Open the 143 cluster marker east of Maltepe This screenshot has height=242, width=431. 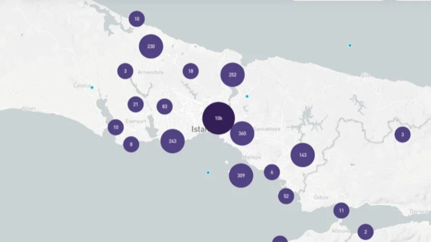pyautogui.click(x=303, y=155)
